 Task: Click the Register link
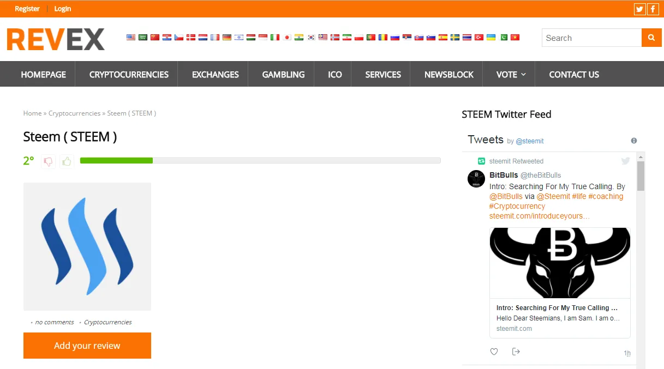tap(27, 9)
